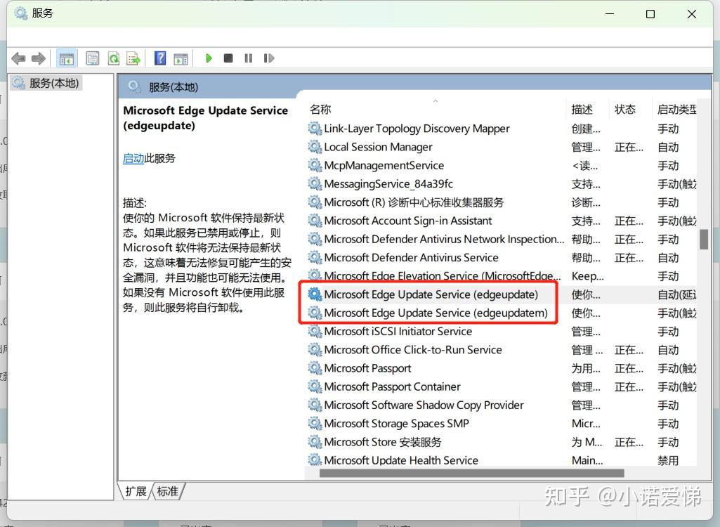
Task: Click the Keep... description of Edge Elevation Service
Action: tap(587, 276)
